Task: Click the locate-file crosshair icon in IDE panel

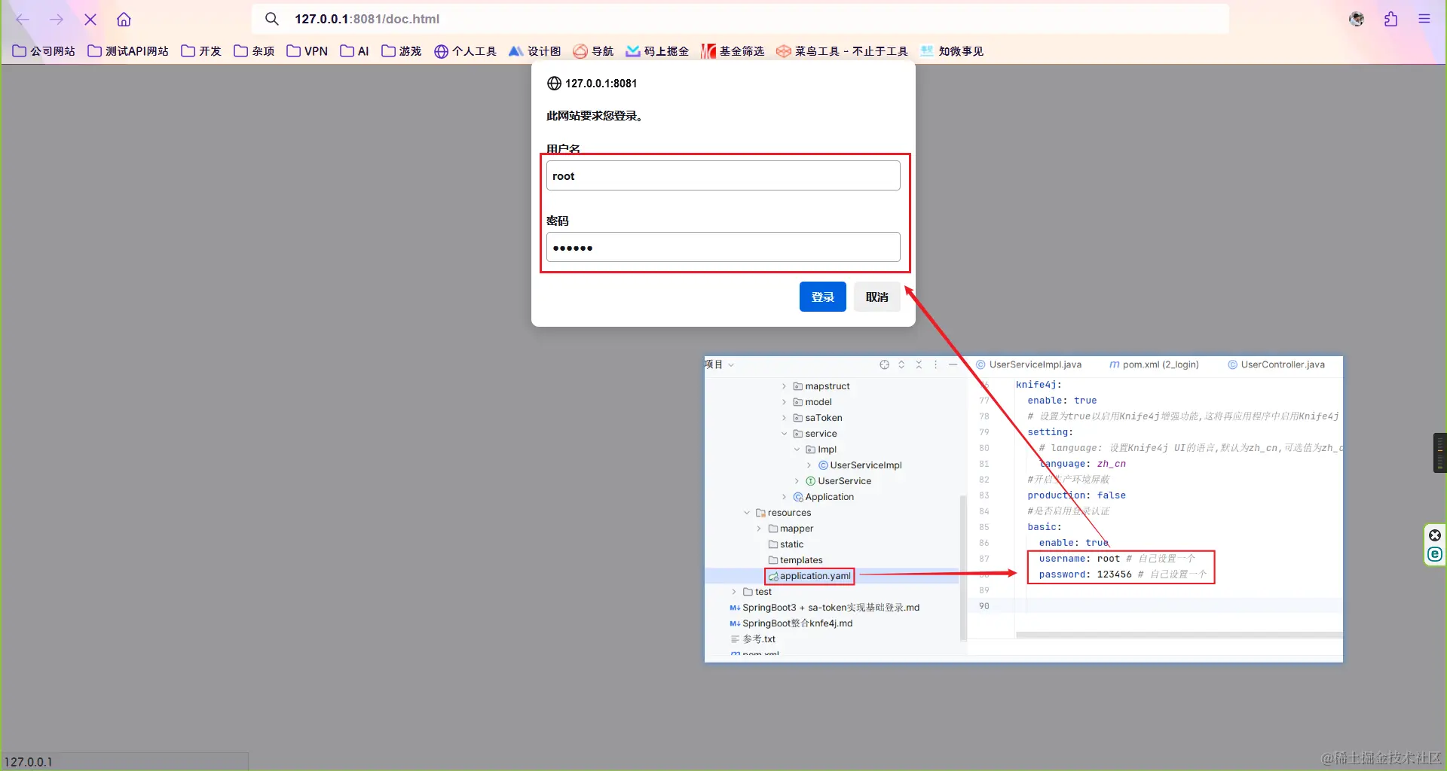Action: click(884, 364)
